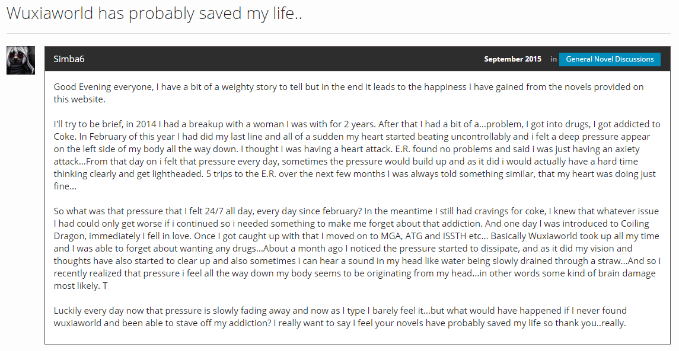Click the paragraph beginning "I'll try to be brief"
This screenshot has width=679, height=351.
[357, 155]
